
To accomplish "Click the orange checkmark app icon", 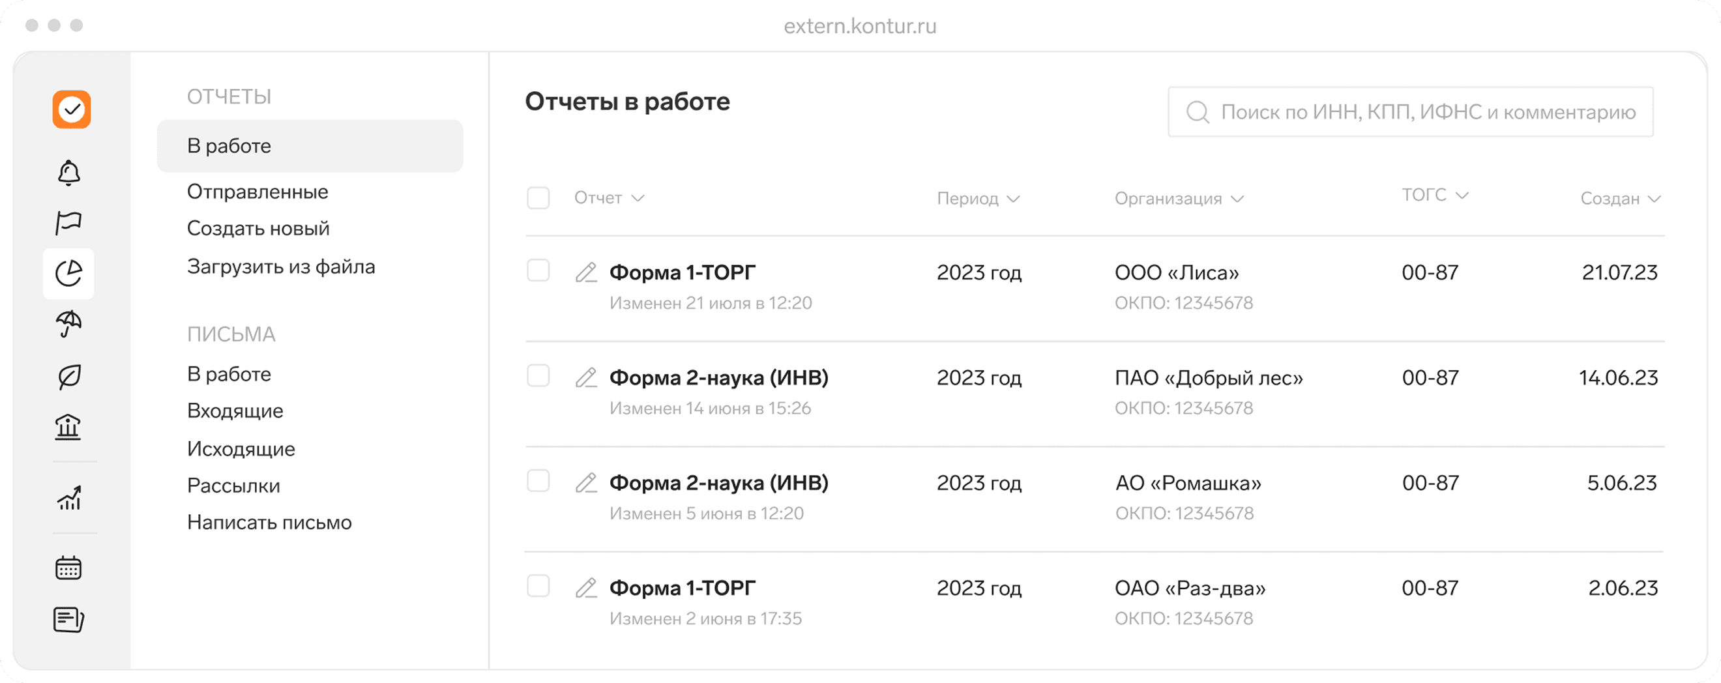I will click(71, 109).
